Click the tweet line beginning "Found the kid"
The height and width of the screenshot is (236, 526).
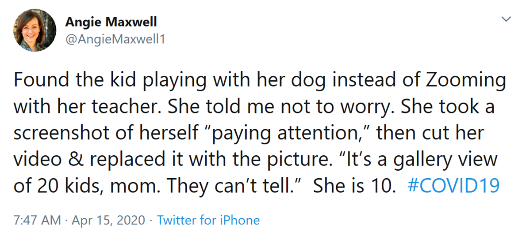(x=260, y=81)
